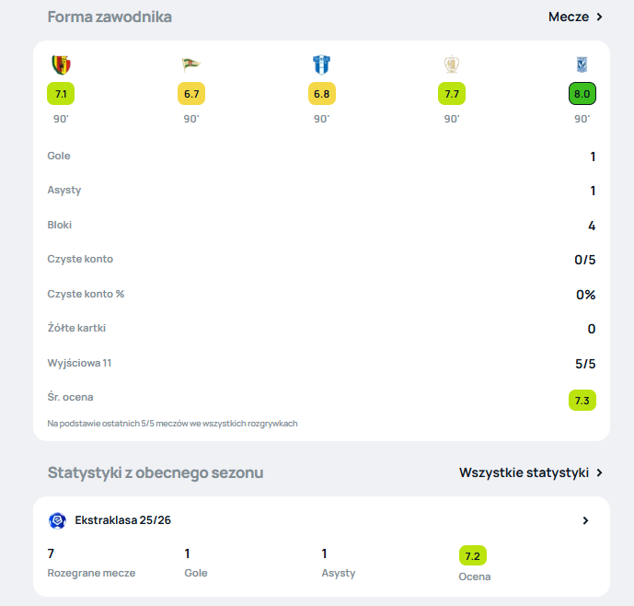
Task: Click the 7.2 season rating badge
Action: tap(473, 555)
